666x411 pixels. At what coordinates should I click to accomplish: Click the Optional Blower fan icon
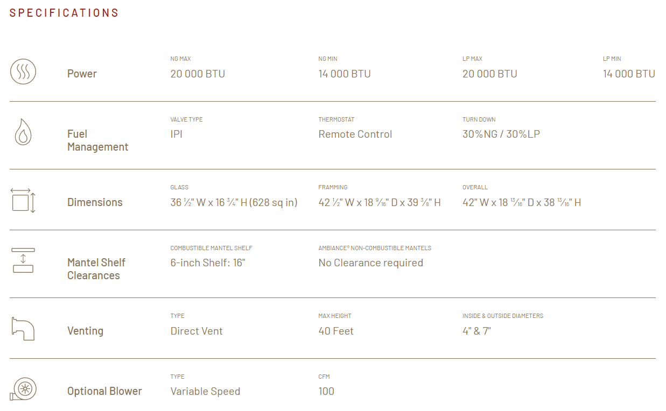(23, 389)
